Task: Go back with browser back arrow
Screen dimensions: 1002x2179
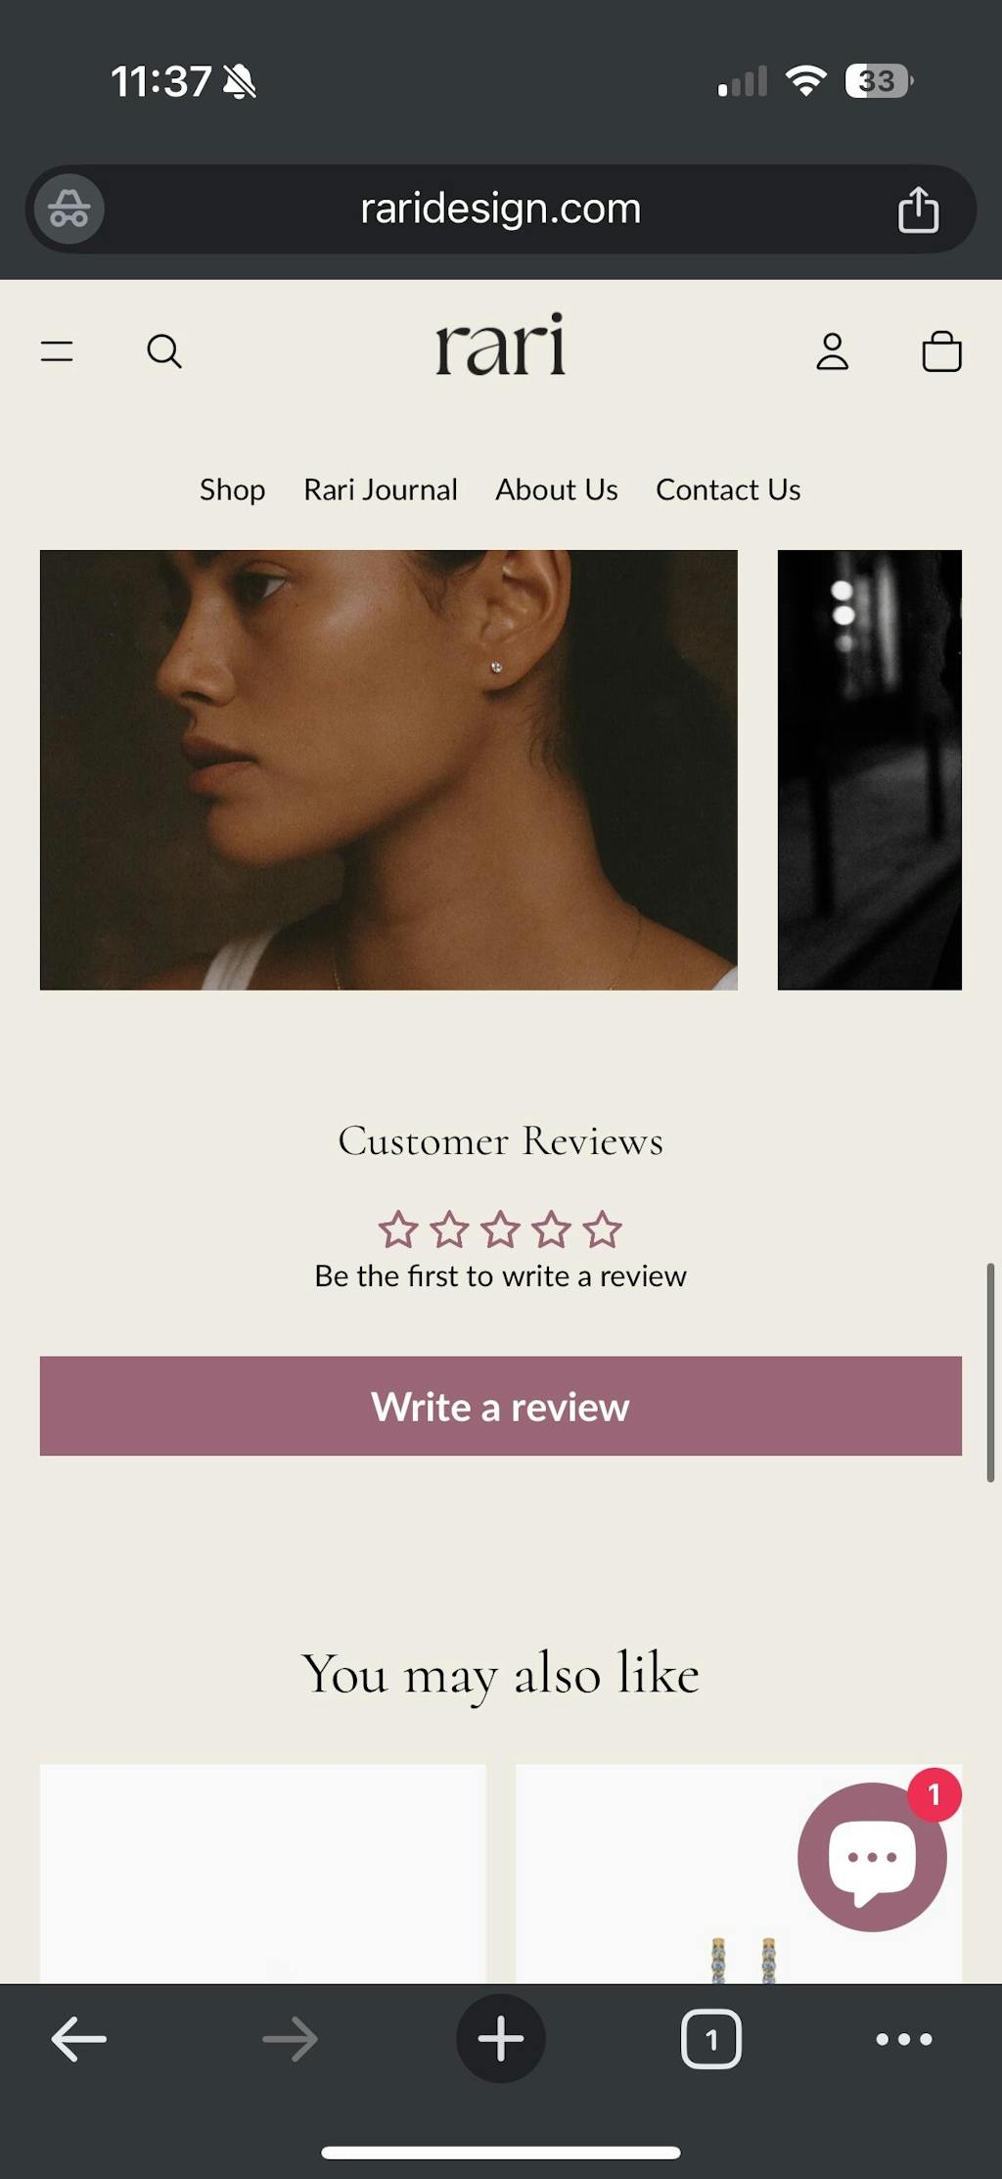Action: tap(78, 2039)
